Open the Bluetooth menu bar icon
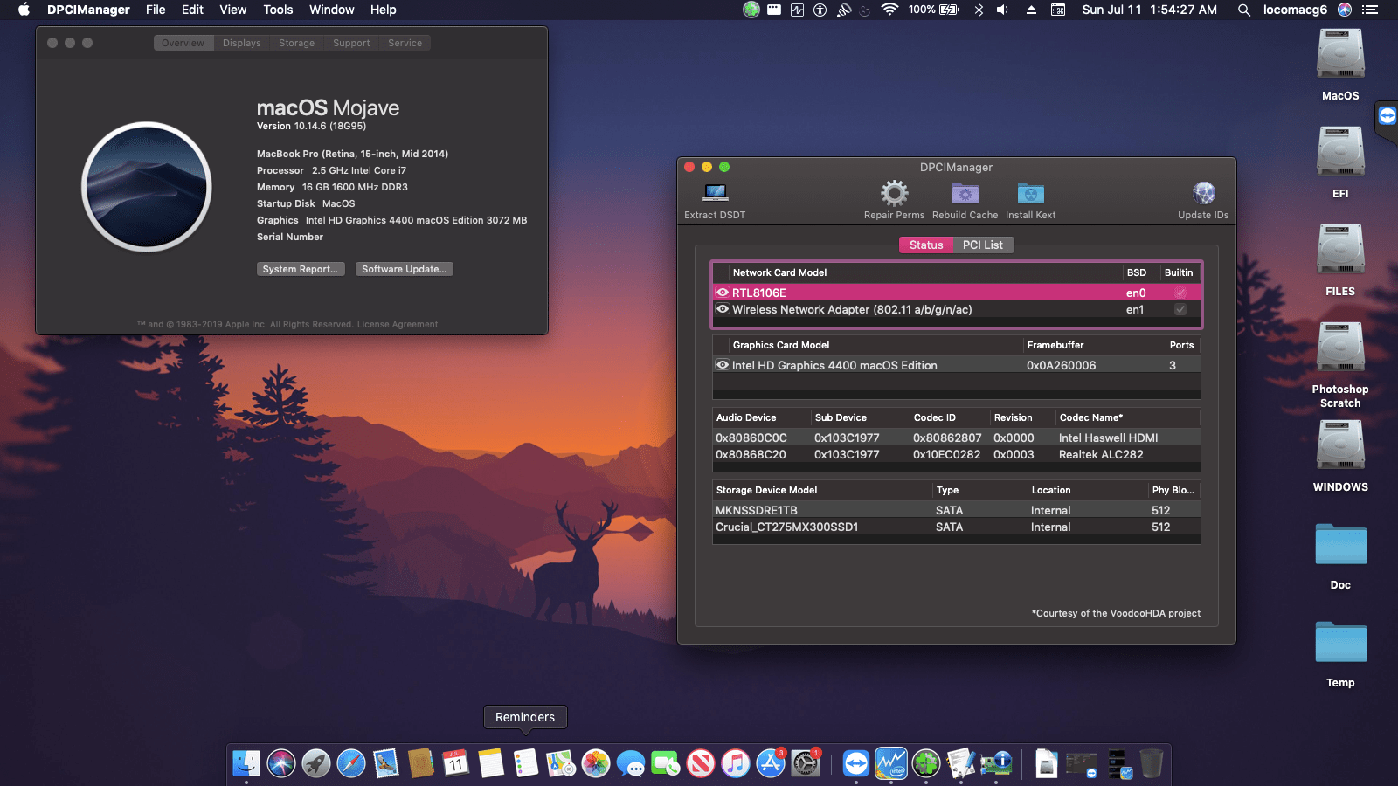This screenshot has width=1398, height=786. coord(979,10)
